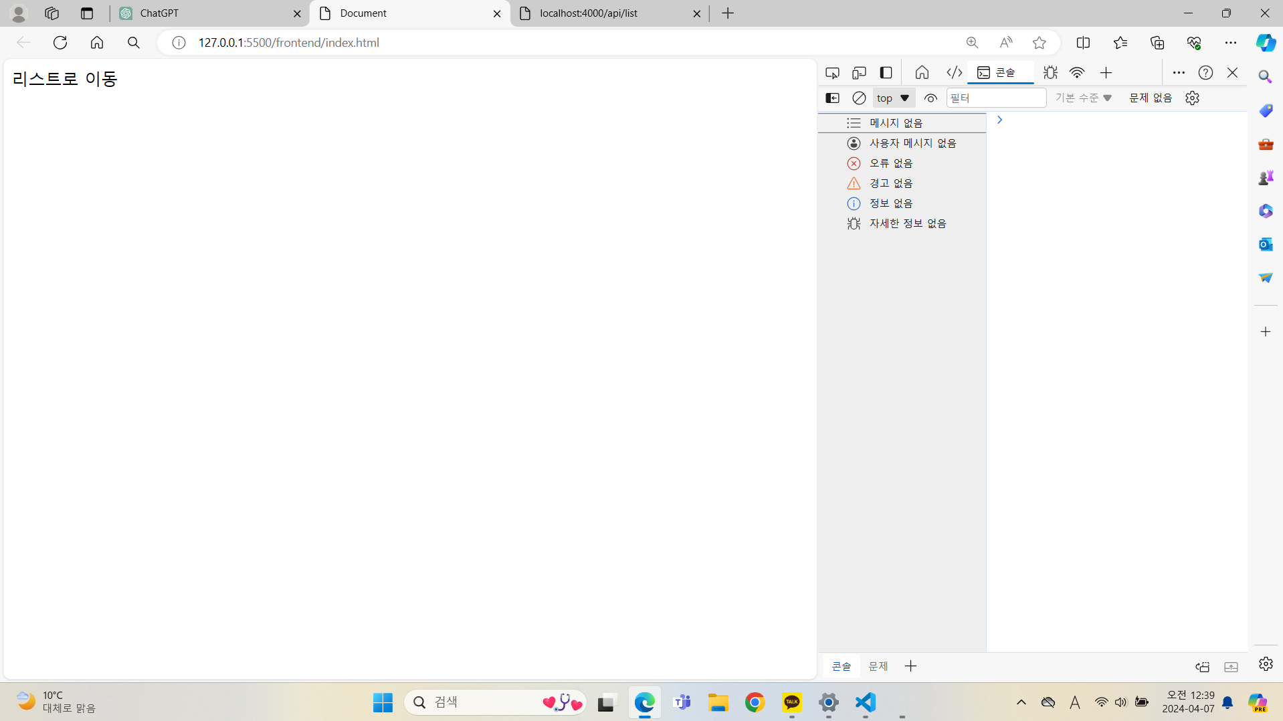
Task: Open the top context dropdown
Action: [x=893, y=98]
